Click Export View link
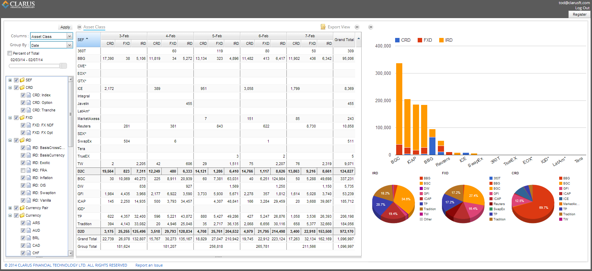 pos(339,27)
